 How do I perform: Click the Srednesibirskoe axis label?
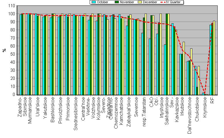[x=76, y=114]
